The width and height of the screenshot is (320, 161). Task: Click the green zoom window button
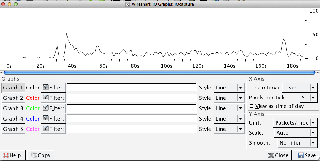[15, 4]
